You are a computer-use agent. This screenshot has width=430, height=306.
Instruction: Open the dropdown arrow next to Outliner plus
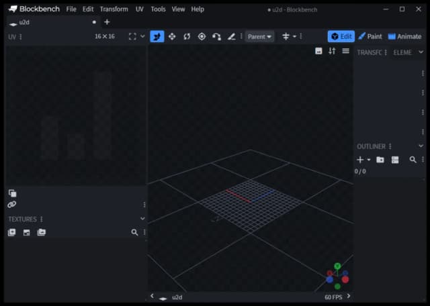tap(369, 160)
